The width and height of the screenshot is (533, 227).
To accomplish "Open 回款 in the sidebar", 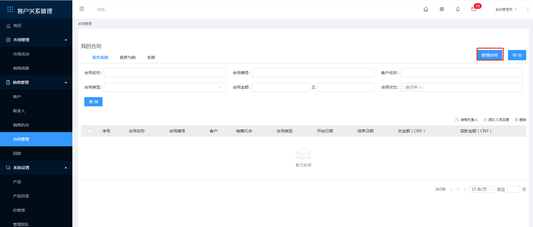I will pyautogui.click(x=36, y=153).
